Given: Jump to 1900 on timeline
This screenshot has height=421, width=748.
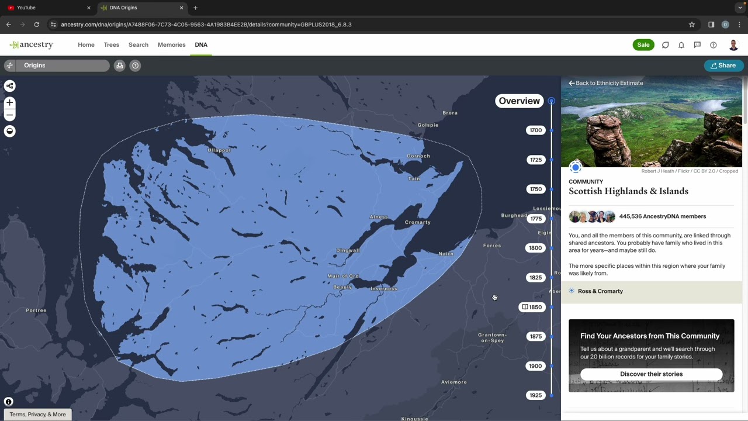Looking at the screenshot, I should coord(535,366).
